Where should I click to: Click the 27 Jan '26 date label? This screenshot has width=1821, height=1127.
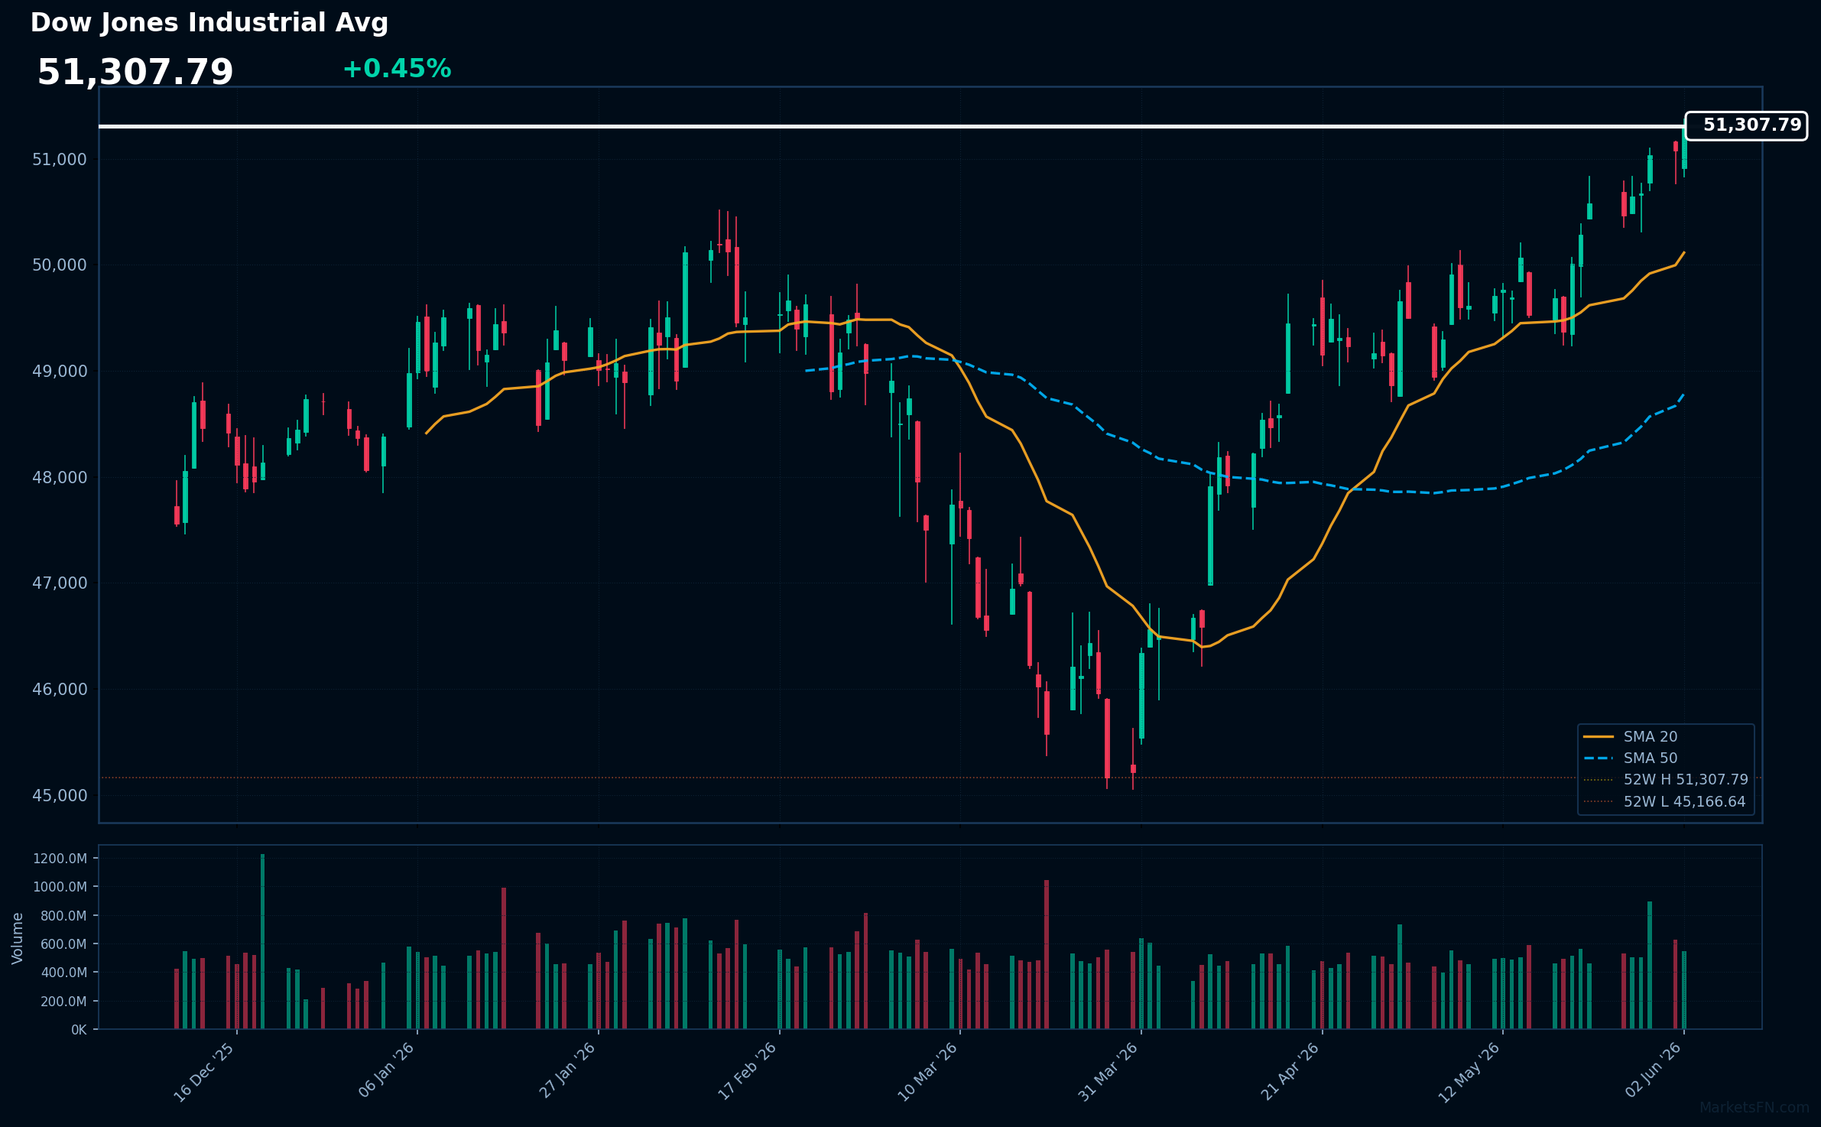coord(567,1071)
